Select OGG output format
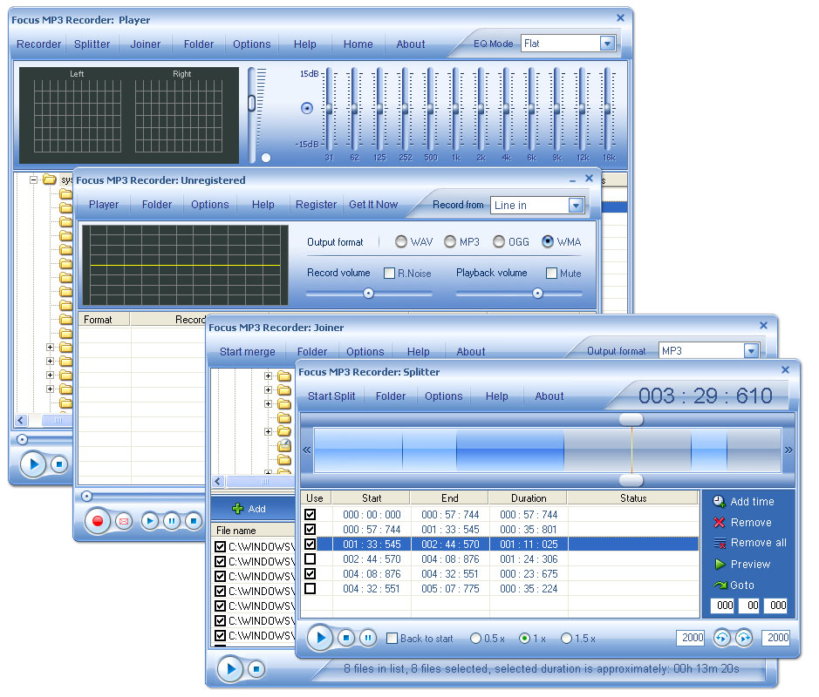Screen dimensions: 819x697 [499, 241]
